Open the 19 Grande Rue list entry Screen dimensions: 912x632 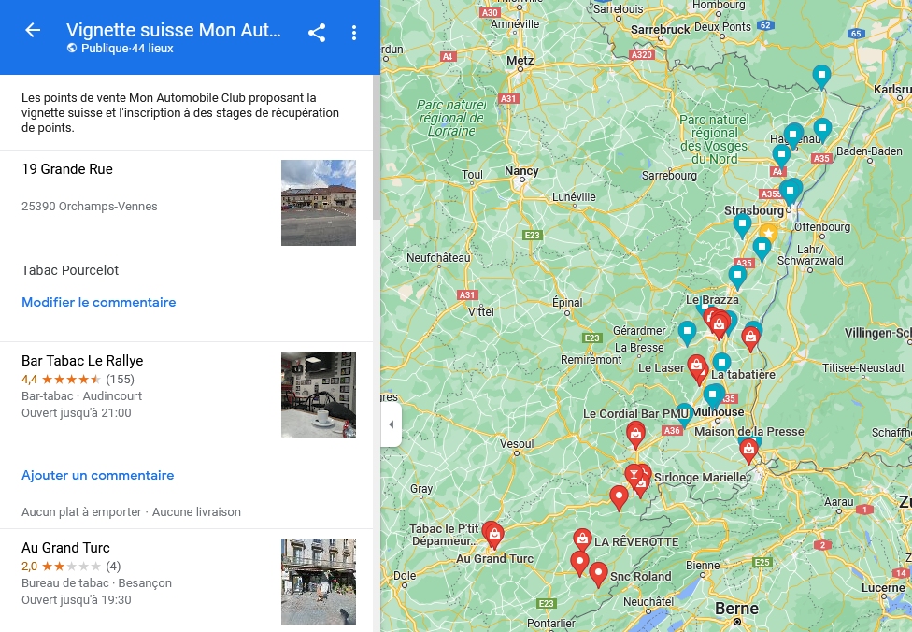point(67,169)
